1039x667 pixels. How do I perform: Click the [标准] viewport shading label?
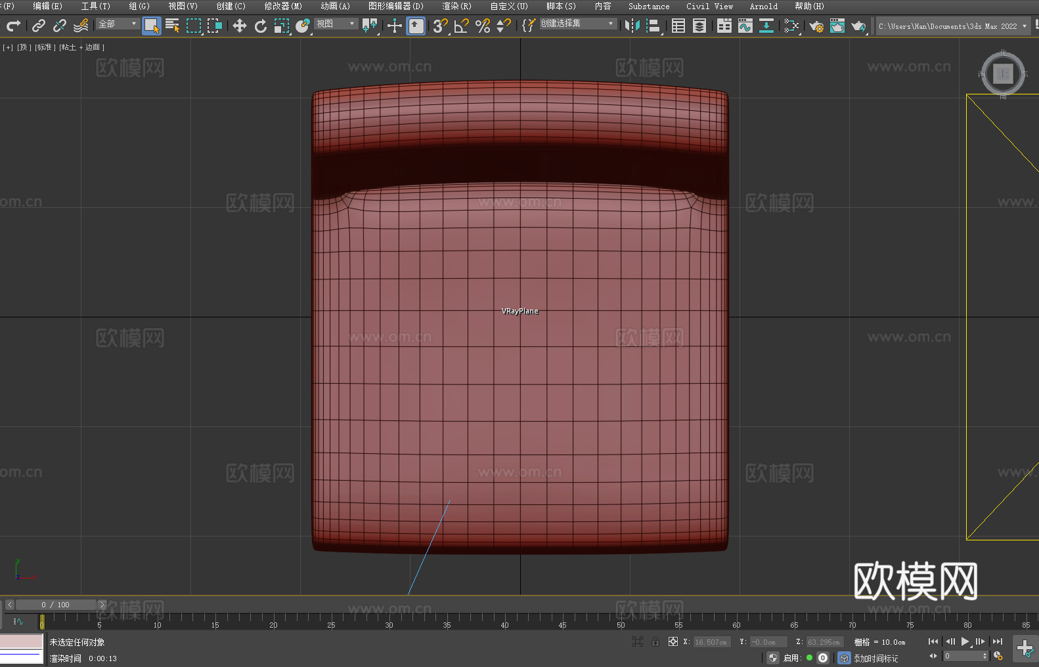coord(45,47)
